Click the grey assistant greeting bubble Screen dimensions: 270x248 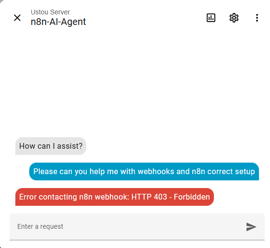tap(51, 146)
